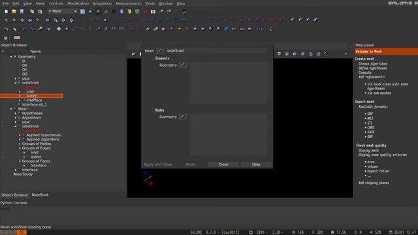
Task: Open the Mesh menu
Action: [40, 3]
